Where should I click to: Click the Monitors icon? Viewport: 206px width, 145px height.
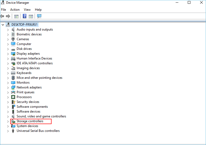13,83
